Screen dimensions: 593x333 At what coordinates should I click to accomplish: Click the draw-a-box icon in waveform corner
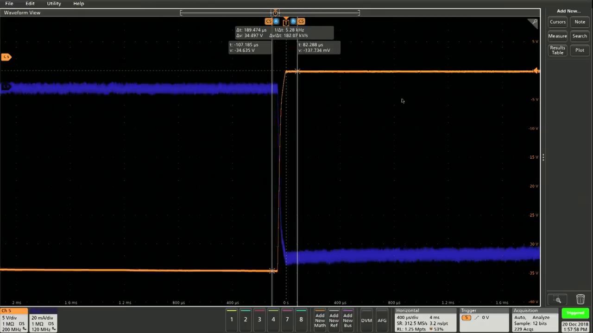point(534,22)
